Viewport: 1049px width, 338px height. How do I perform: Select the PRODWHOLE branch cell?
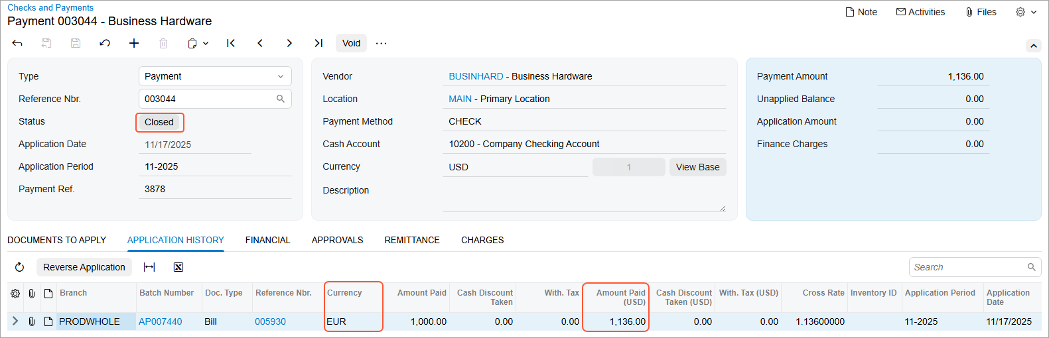click(96, 321)
